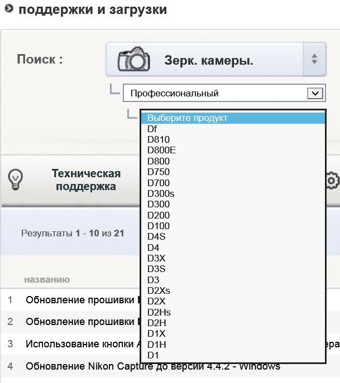Select the D3 camera model
The height and width of the screenshot is (383, 340).
click(233, 280)
